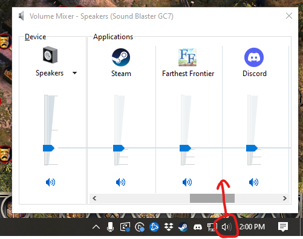Click the display projection icon in tray
The height and width of the screenshot is (239, 303).
pos(125,227)
